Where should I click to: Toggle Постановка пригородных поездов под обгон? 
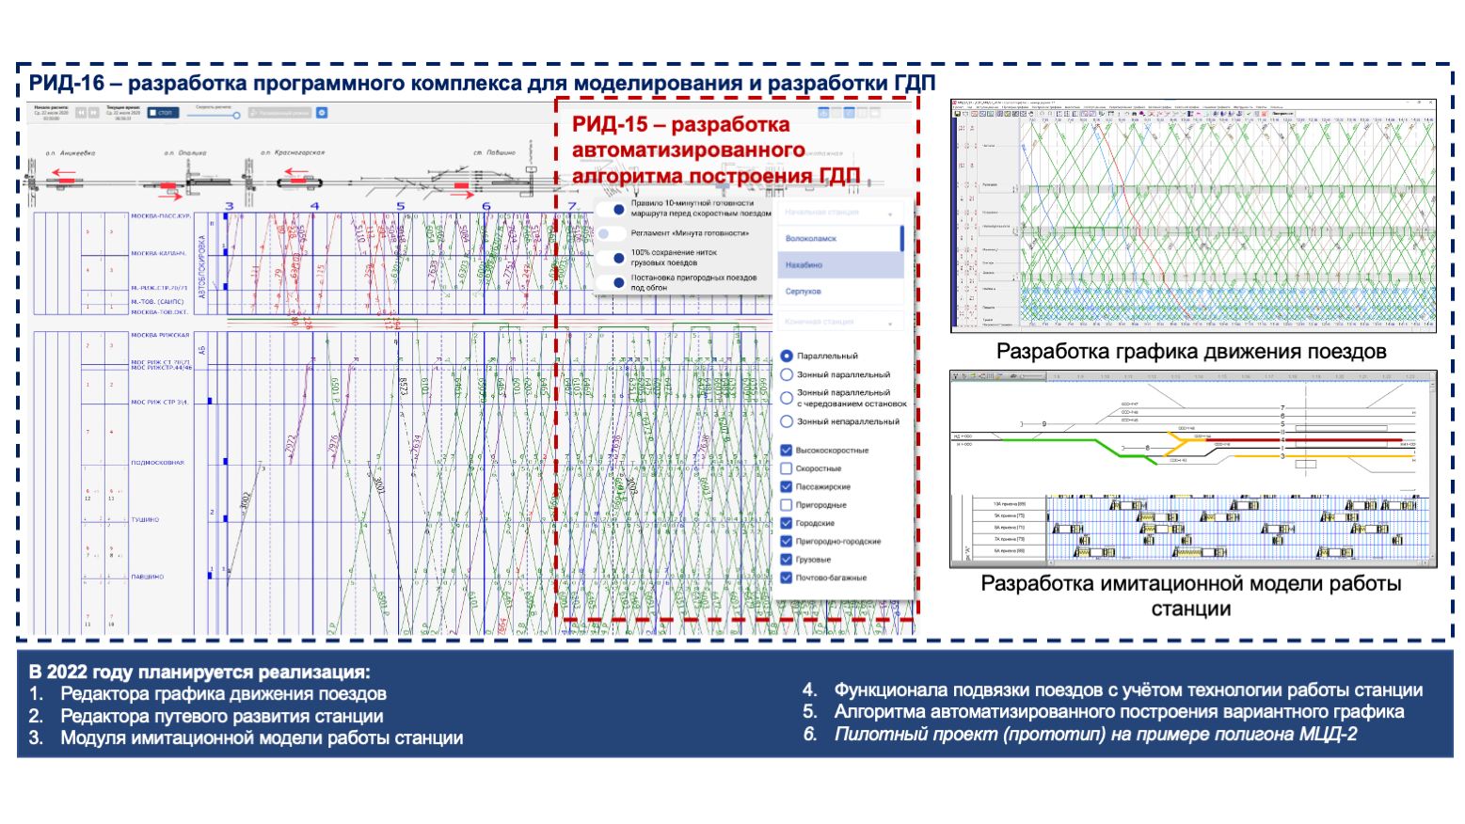click(x=613, y=282)
